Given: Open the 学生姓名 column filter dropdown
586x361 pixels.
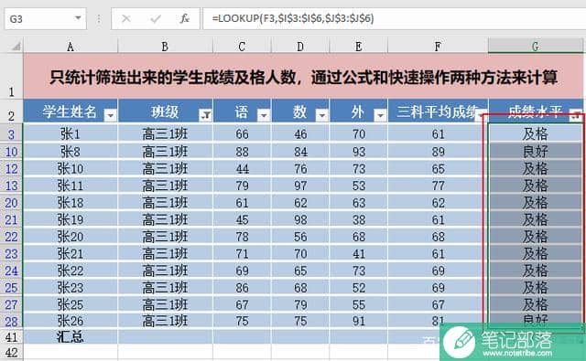Looking at the screenshot, I should click(x=110, y=115).
